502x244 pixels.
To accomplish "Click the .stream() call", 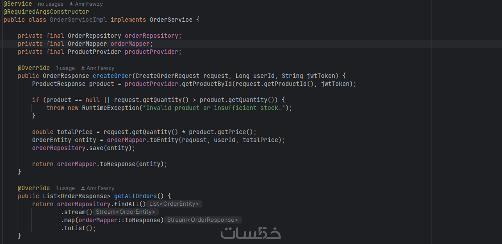I will [x=77, y=212].
